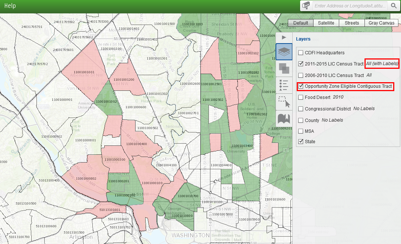Open Congressional District 'No Labels' options
Image resolution: width=401 pixels, height=244 pixels.
(x=364, y=109)
